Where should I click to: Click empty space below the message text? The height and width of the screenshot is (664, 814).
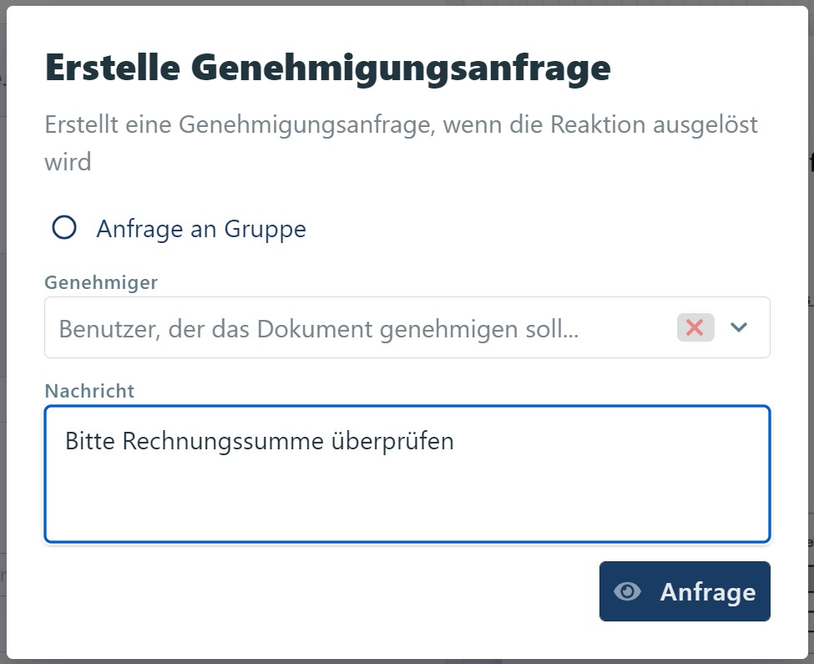[x=407, y=505]
